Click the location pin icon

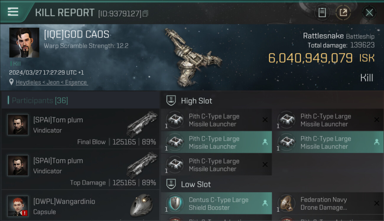pyautogui.click(x=12, y=82)
